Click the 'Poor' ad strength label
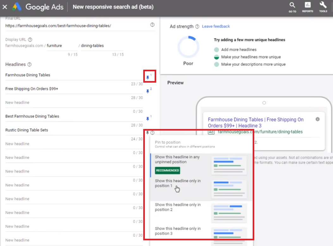Image resolution: width=333 pixels, height=246 pixels. 188,64
